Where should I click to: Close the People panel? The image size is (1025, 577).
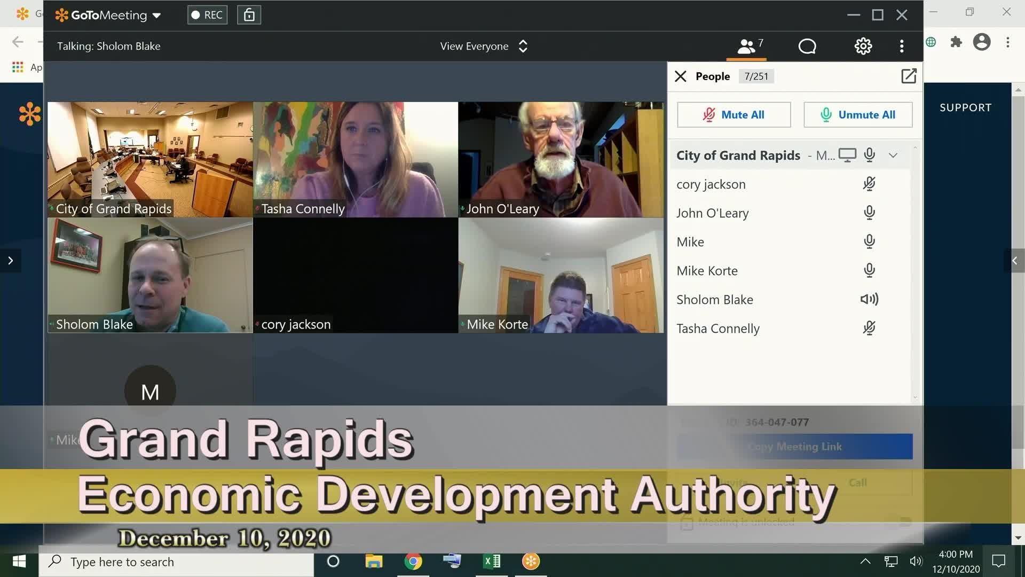point(680,76)
